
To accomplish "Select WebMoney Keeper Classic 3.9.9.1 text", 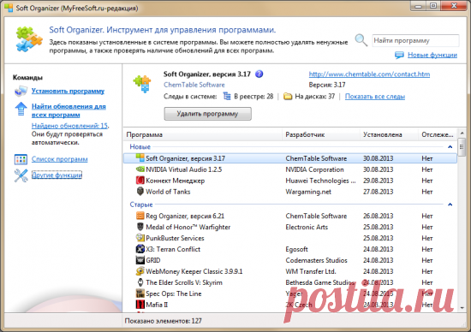I will tap(194, 271).
